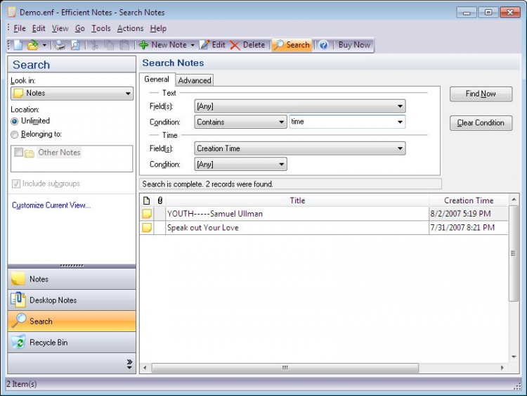Click the note icon beside YOUTH-----Samuel Ullman
The width and height of the screenshot is (527, 396).
click(x=147, y=214)
